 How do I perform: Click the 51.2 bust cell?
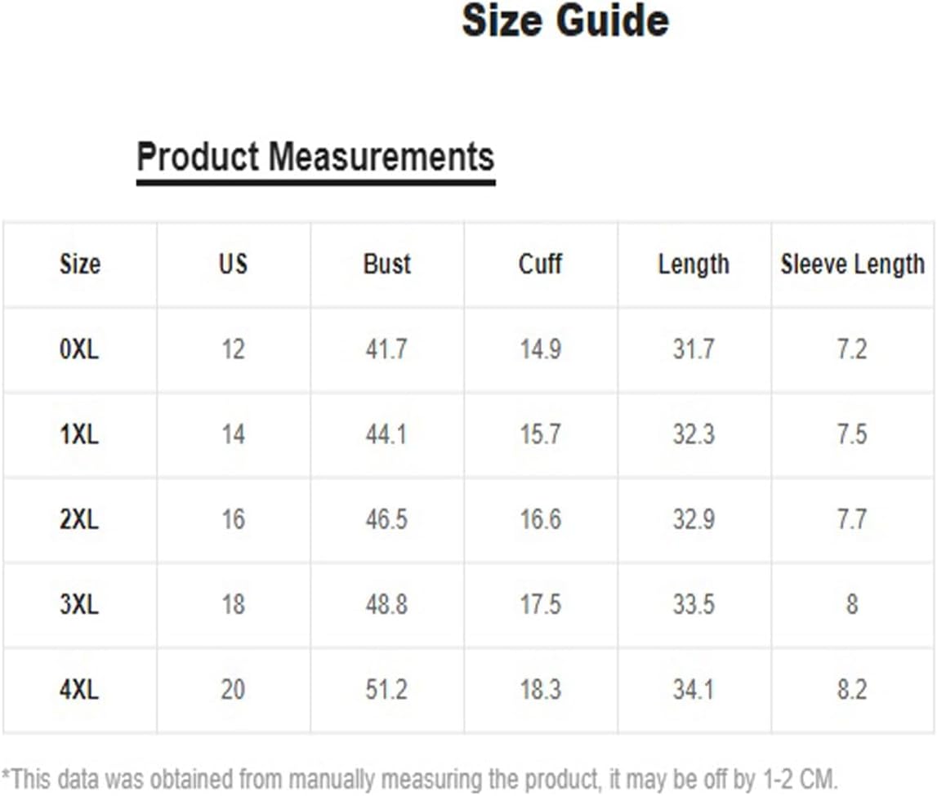tap(386, 690)
